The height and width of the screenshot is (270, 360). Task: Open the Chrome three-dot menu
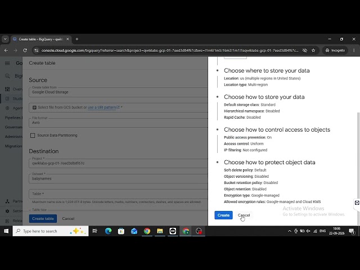(354, 50)
